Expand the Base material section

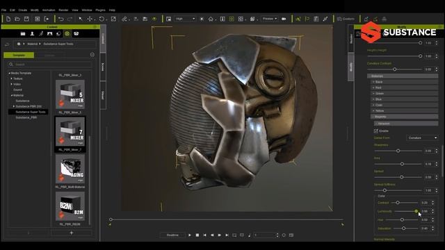pos(405,82)
